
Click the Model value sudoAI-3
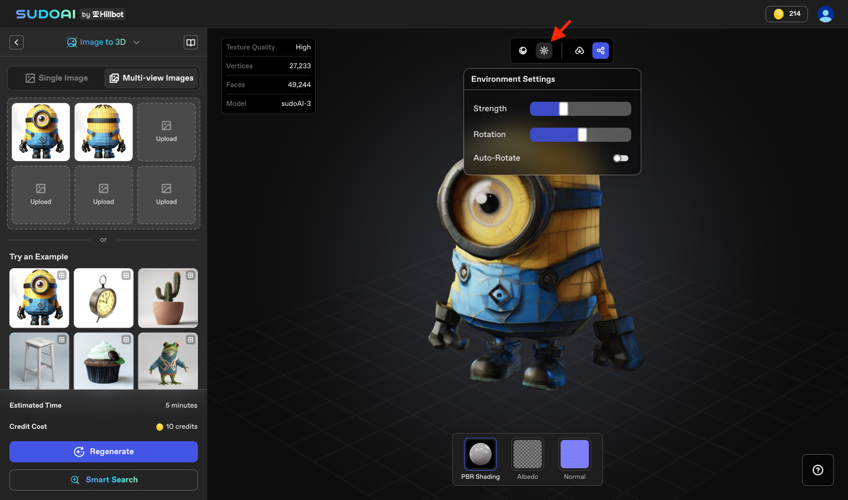(296, 104)
